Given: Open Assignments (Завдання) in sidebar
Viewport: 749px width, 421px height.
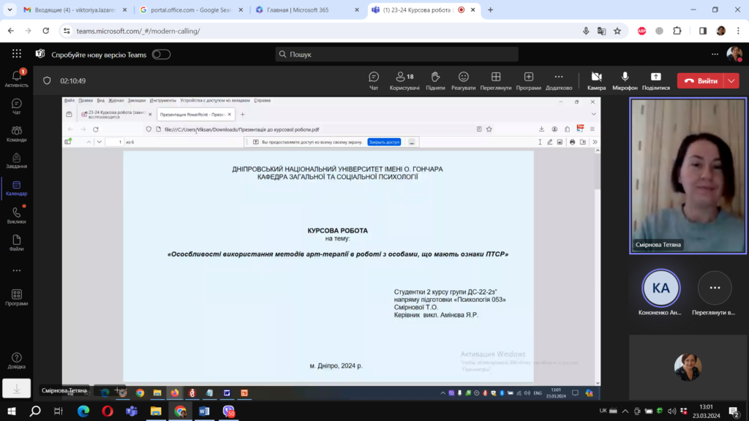Looking at the screenshot, I should pos(16,161).
